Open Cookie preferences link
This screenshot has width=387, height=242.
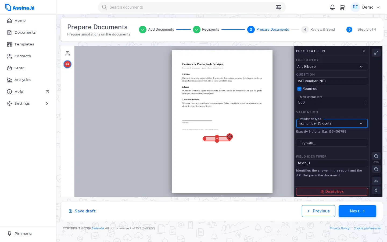tap(367, 228)
